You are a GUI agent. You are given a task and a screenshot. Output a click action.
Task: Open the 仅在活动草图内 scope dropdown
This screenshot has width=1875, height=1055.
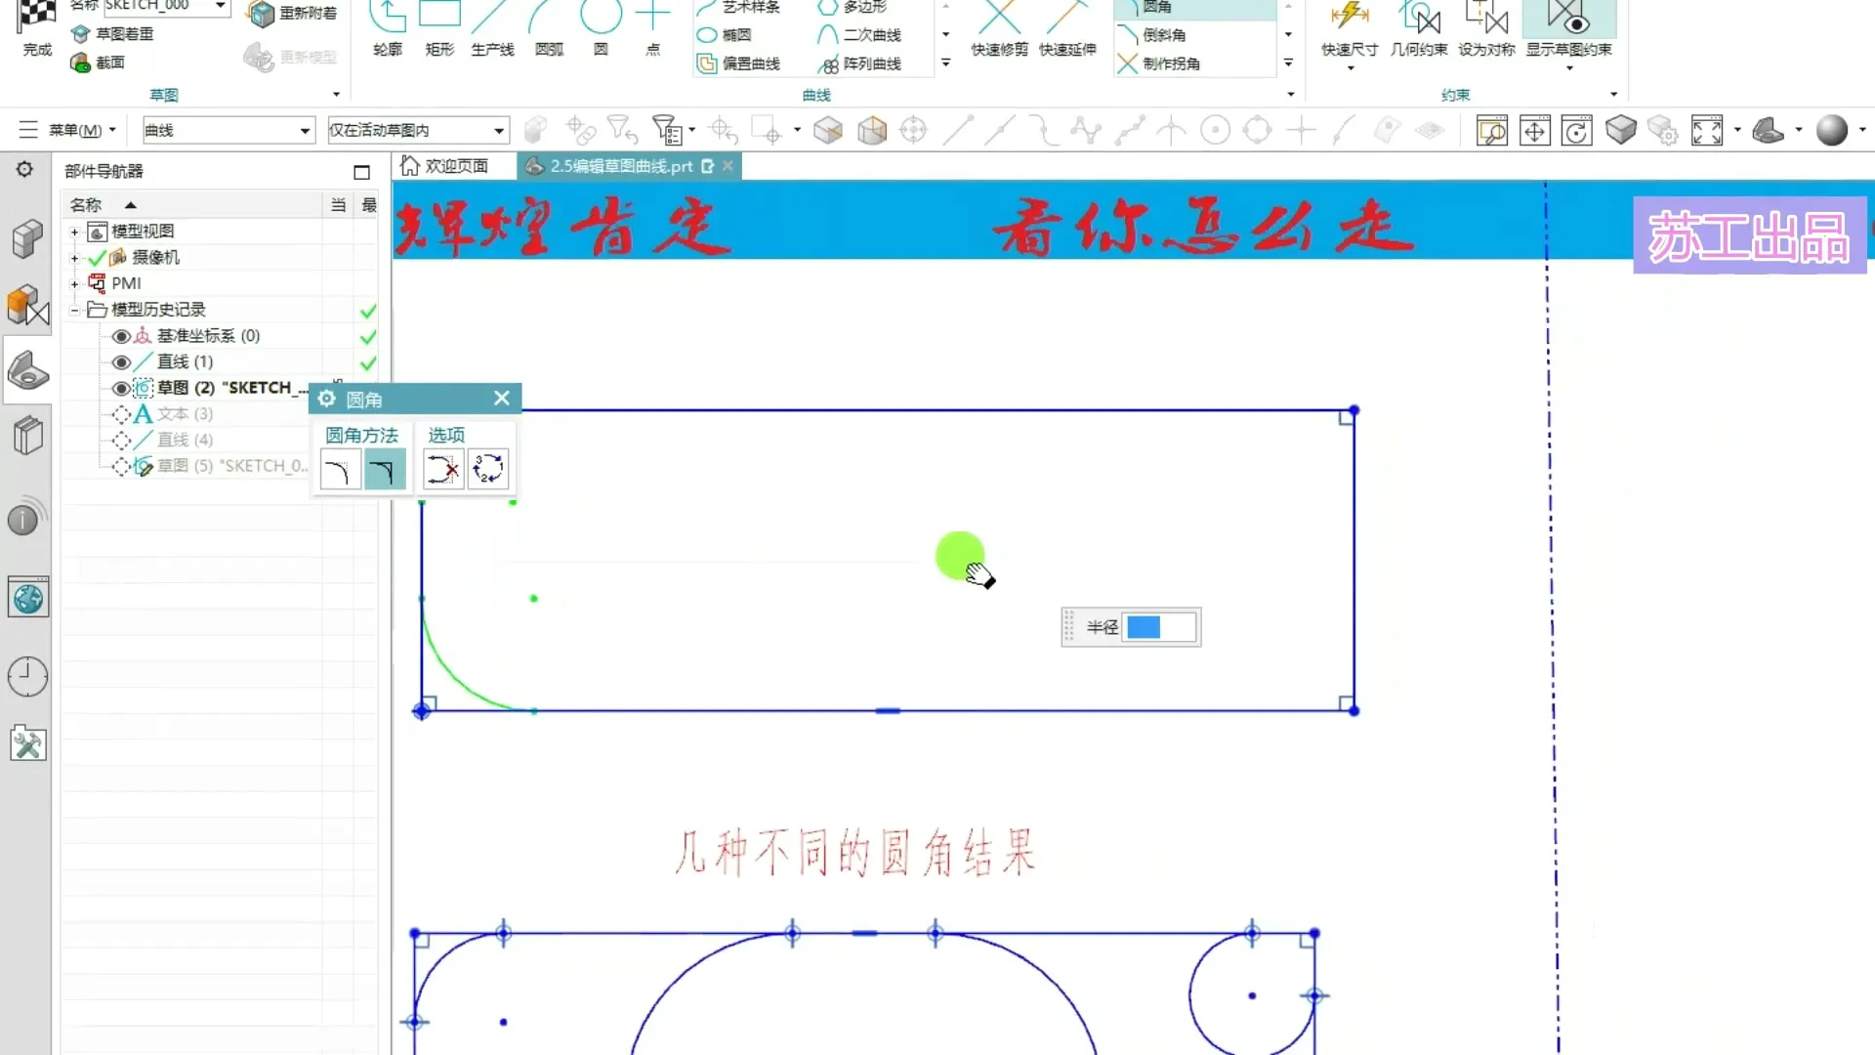tap(498, 129)
